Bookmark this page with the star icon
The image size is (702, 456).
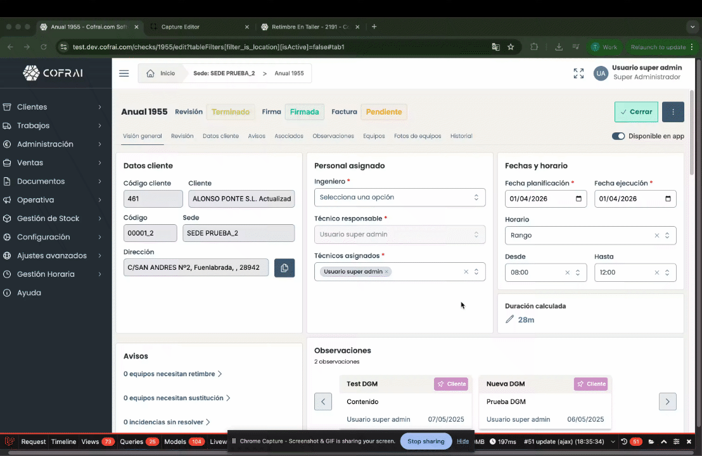click(x=511, y=47)
